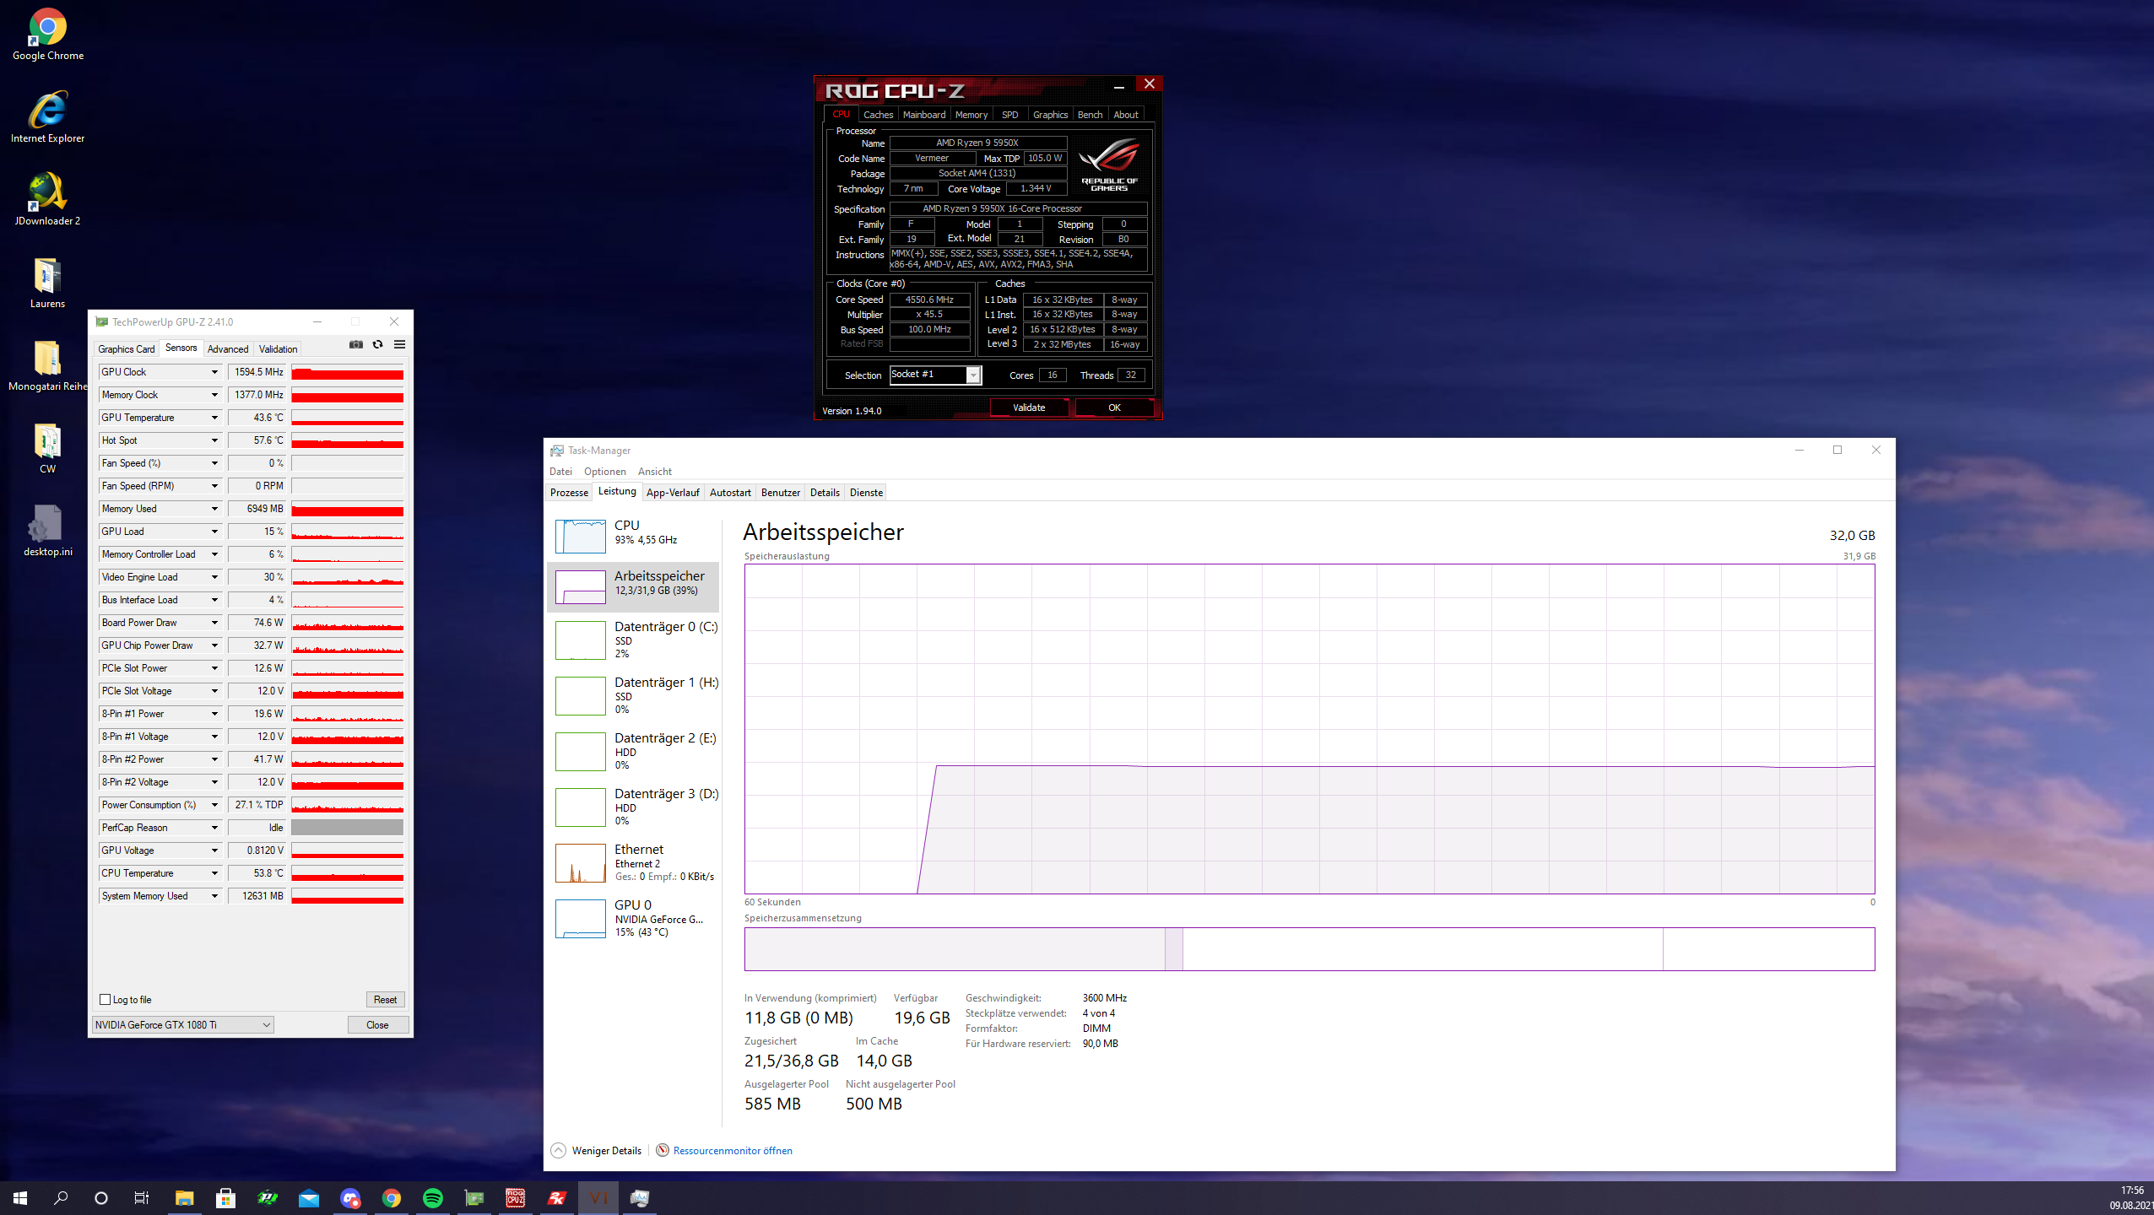The image size is (2154, 1215).
Task: Click the GPU-Z refresh icon
Action: click(377, 344)
